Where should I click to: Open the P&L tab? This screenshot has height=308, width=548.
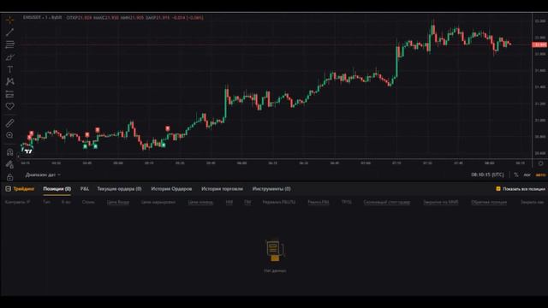click(x=85, y=189)
